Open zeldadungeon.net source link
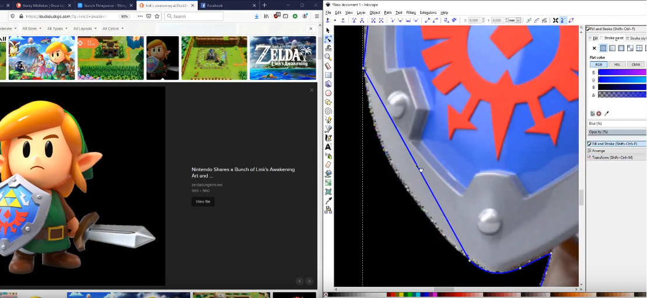The width and height of the screenshot is (647, 298). [x=207, y=185]
